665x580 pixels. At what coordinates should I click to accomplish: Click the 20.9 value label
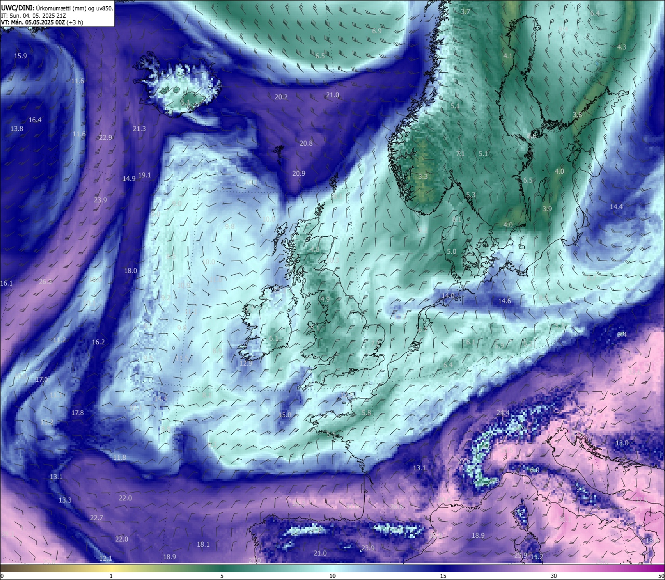[x=299, y=173]
